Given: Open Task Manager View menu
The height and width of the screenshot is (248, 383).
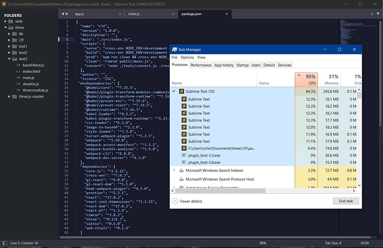Looking at the screenshot, I should [x=201, y=57].
